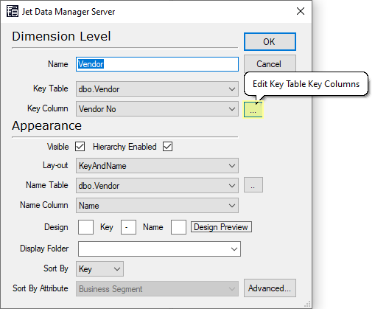
Task: Click the Design Key separator field with dash
Action: (128, 227)
